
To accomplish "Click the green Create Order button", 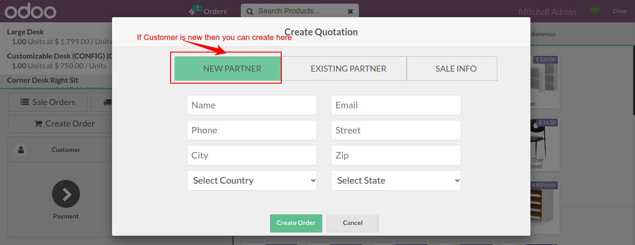I will tap(296, 223).
